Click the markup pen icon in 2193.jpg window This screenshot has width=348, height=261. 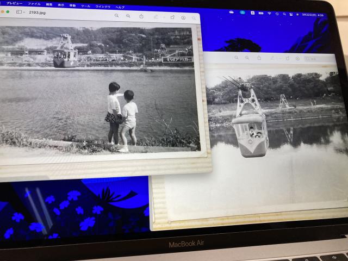tap(156, 17)
